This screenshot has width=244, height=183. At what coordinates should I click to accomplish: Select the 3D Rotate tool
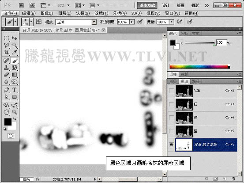click(x=6, y=105)
